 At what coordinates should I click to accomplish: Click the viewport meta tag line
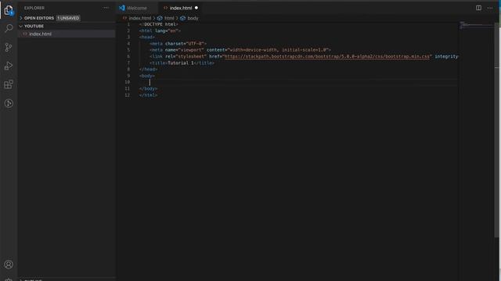[x=240, y=50]
